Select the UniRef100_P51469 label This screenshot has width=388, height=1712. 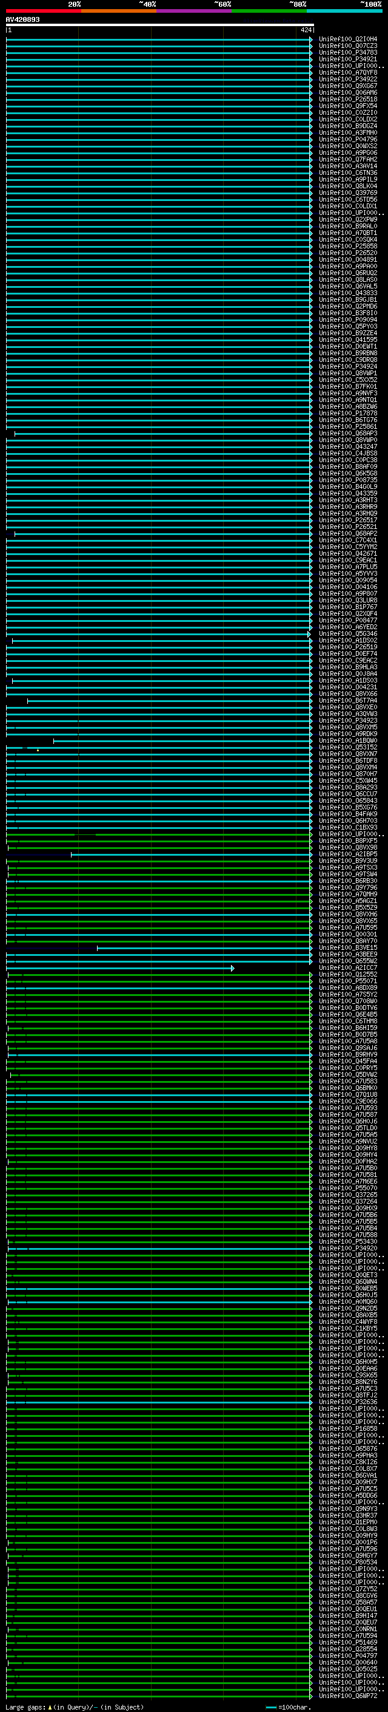pyautogui.click(x=348, y=1642)
